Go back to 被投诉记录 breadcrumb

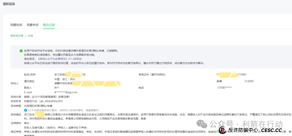[x=17, y=36]
